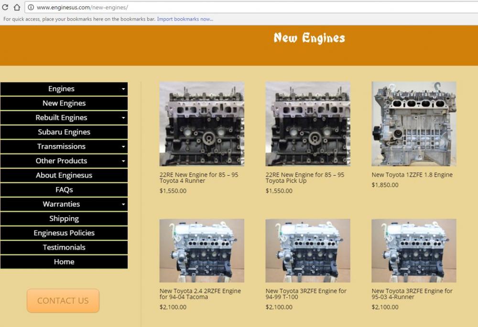The image size is (478, 327).
Task: Open 22RE Engine for Toyota 4 Runner thumbnail
Action: point(202,124)
